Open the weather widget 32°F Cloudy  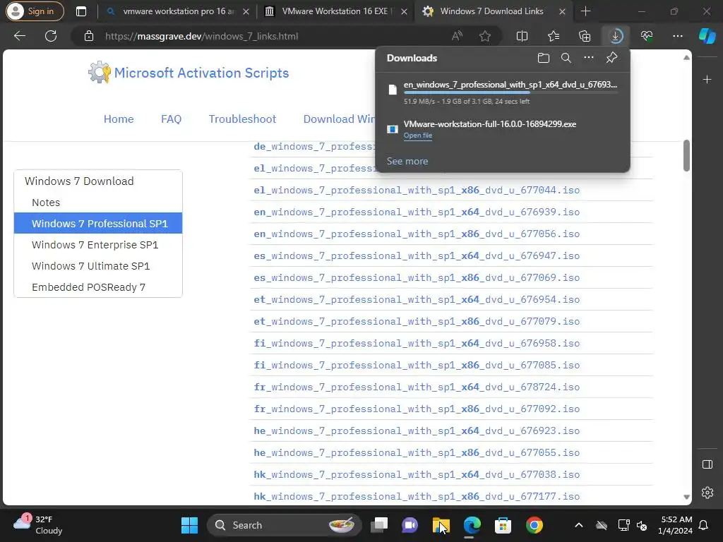point(38,525)
